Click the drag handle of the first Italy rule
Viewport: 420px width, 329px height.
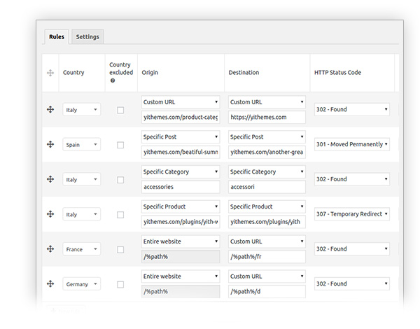pos(50,110)
